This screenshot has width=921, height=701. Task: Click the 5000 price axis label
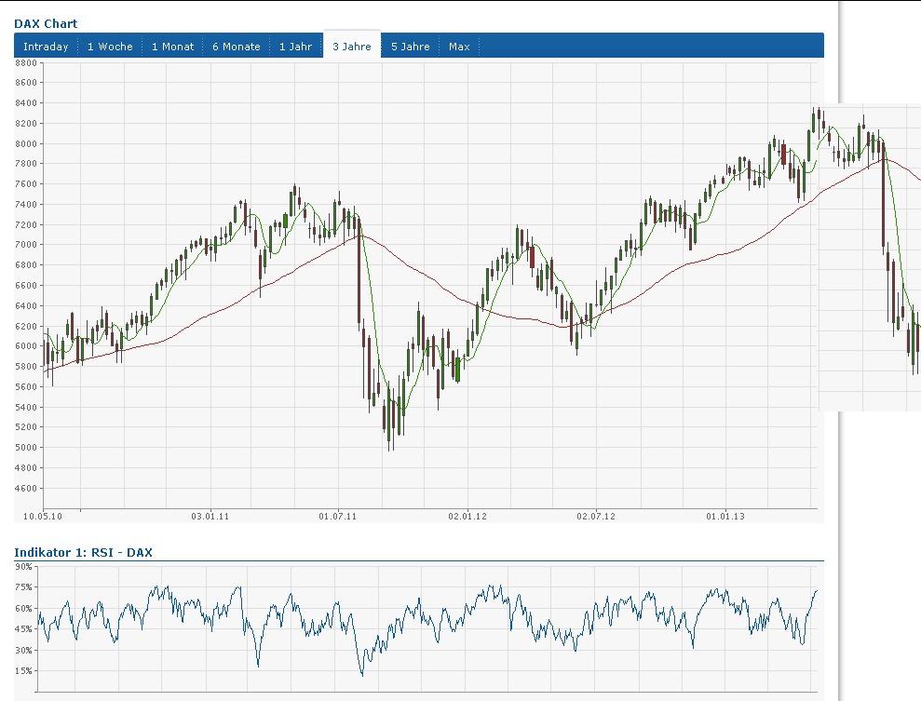tap(26, 448)
